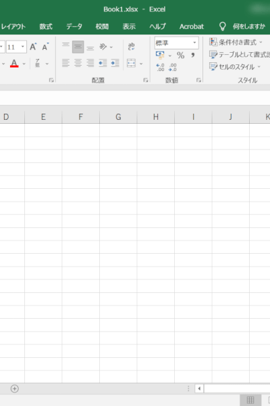Switch to the データ tab
Screen dimensions: 270x406
click(x=74, y=26)
